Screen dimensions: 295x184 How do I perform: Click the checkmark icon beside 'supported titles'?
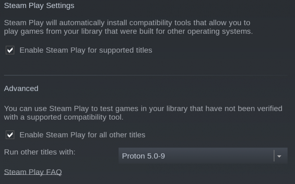(x=10, y=50)
